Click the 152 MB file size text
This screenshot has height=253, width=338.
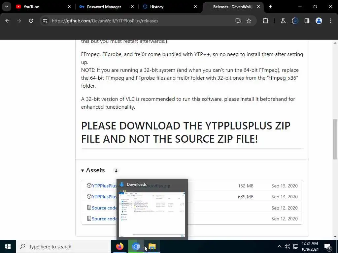(246, 186)
